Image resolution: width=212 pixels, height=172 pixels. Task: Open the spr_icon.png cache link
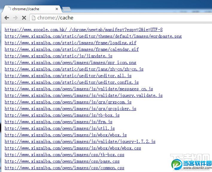coord(71,63)
